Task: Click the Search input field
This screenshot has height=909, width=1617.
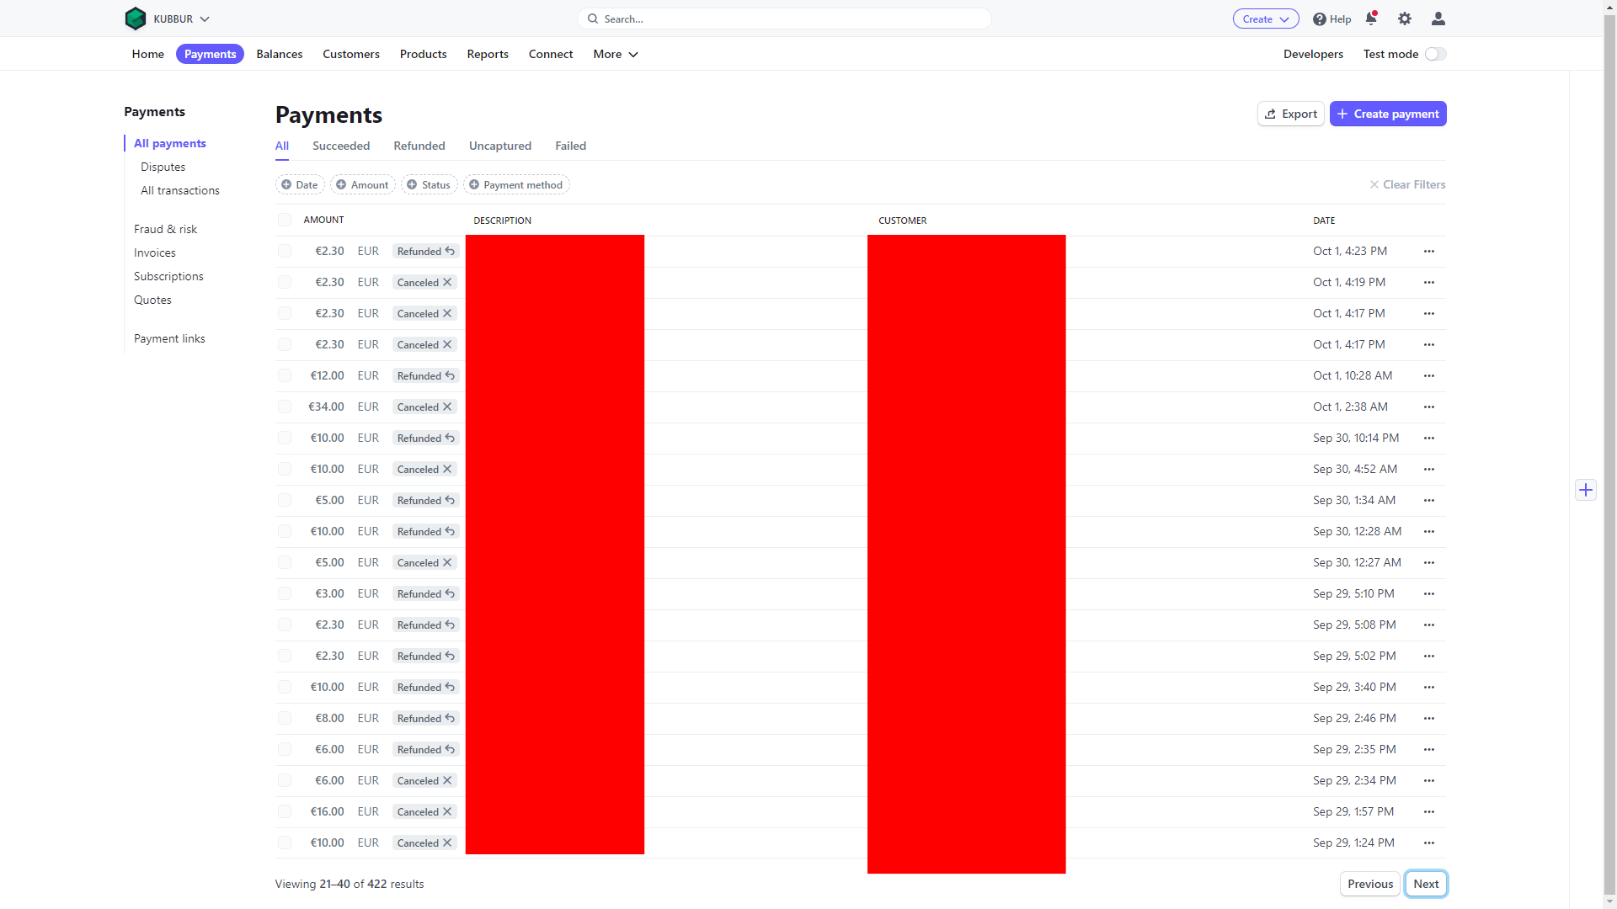Action: [x=783, y=19]
